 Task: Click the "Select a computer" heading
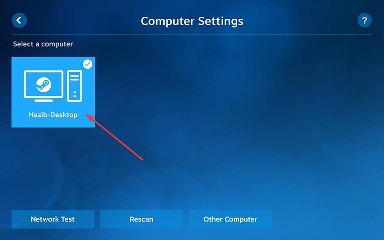[x=43, y=44]
